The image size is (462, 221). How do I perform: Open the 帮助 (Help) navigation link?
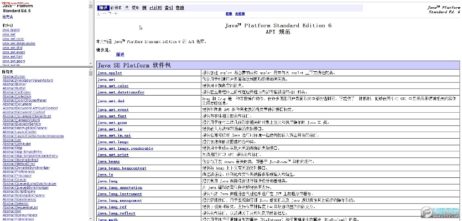180,8
